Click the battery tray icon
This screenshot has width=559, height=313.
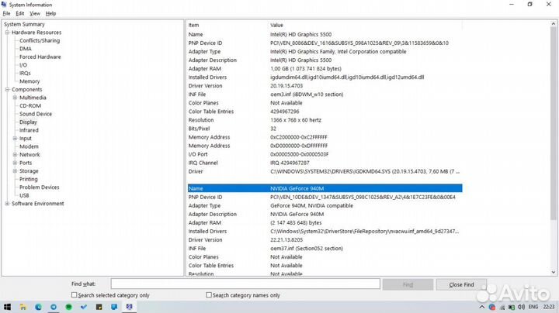[512, 307]
